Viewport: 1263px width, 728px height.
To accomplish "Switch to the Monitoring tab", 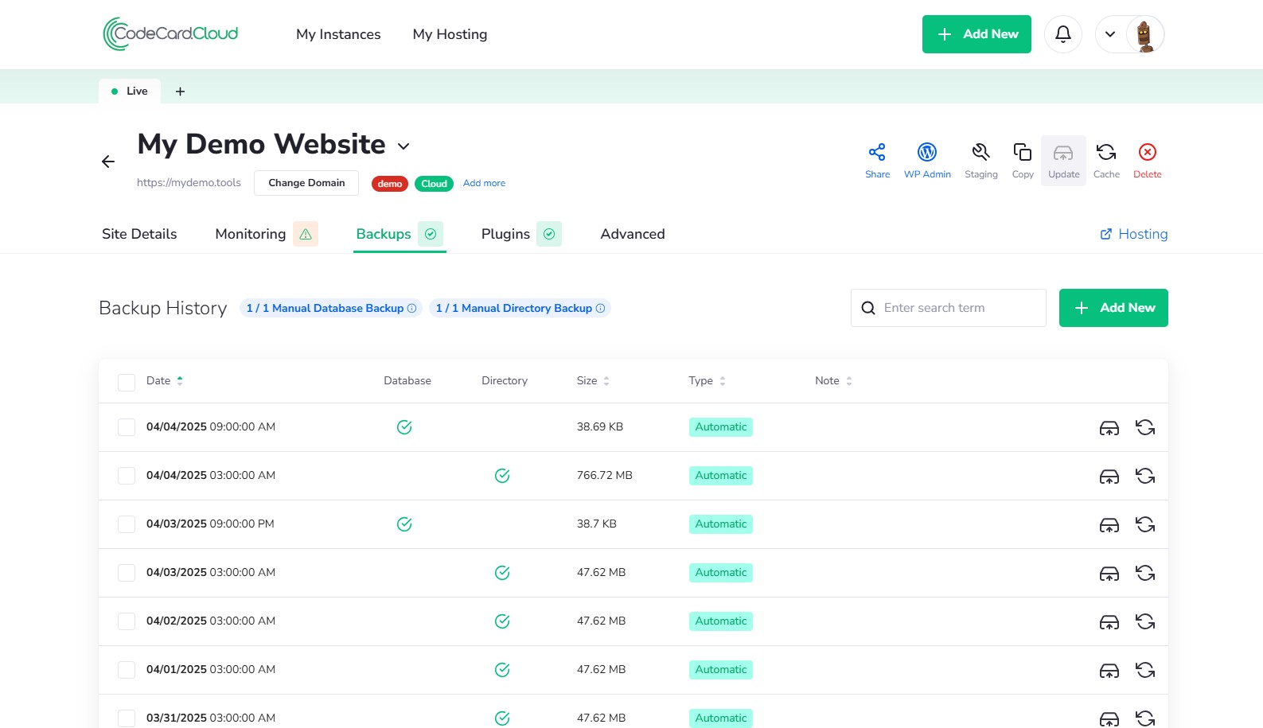I will click(250, 234).
